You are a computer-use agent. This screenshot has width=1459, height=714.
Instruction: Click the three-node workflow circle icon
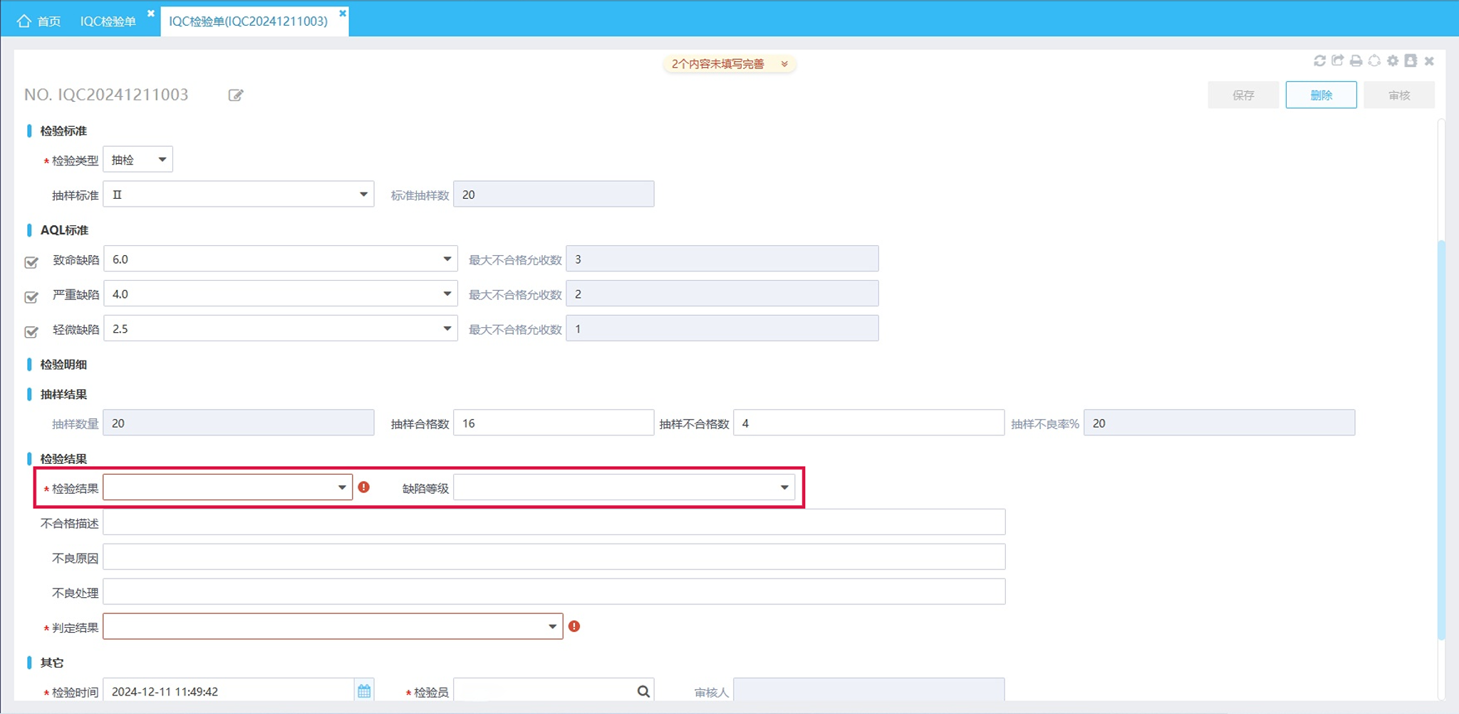[x=1374, y=61]
